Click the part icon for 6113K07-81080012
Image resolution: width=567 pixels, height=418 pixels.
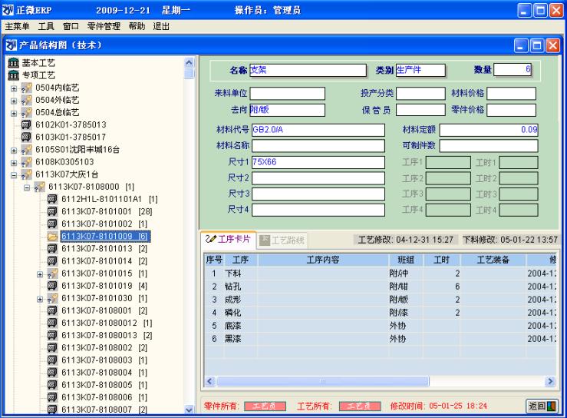point(52,323)
